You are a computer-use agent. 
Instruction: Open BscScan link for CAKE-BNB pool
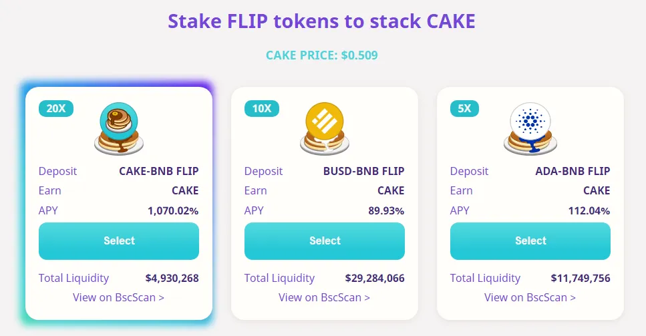click(x=119, y=297)
